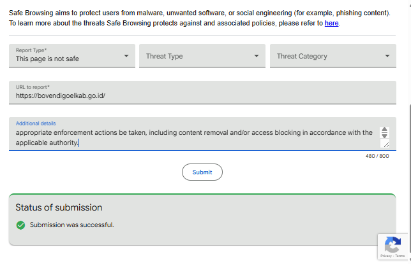The image size is (411, 264).
Task: Open the reCAPTCHA Terms link
Action: [x=401, y=257]
